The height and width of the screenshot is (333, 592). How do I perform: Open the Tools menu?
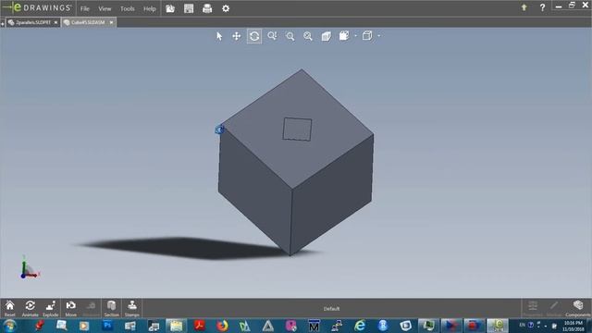tap(128, 8)
